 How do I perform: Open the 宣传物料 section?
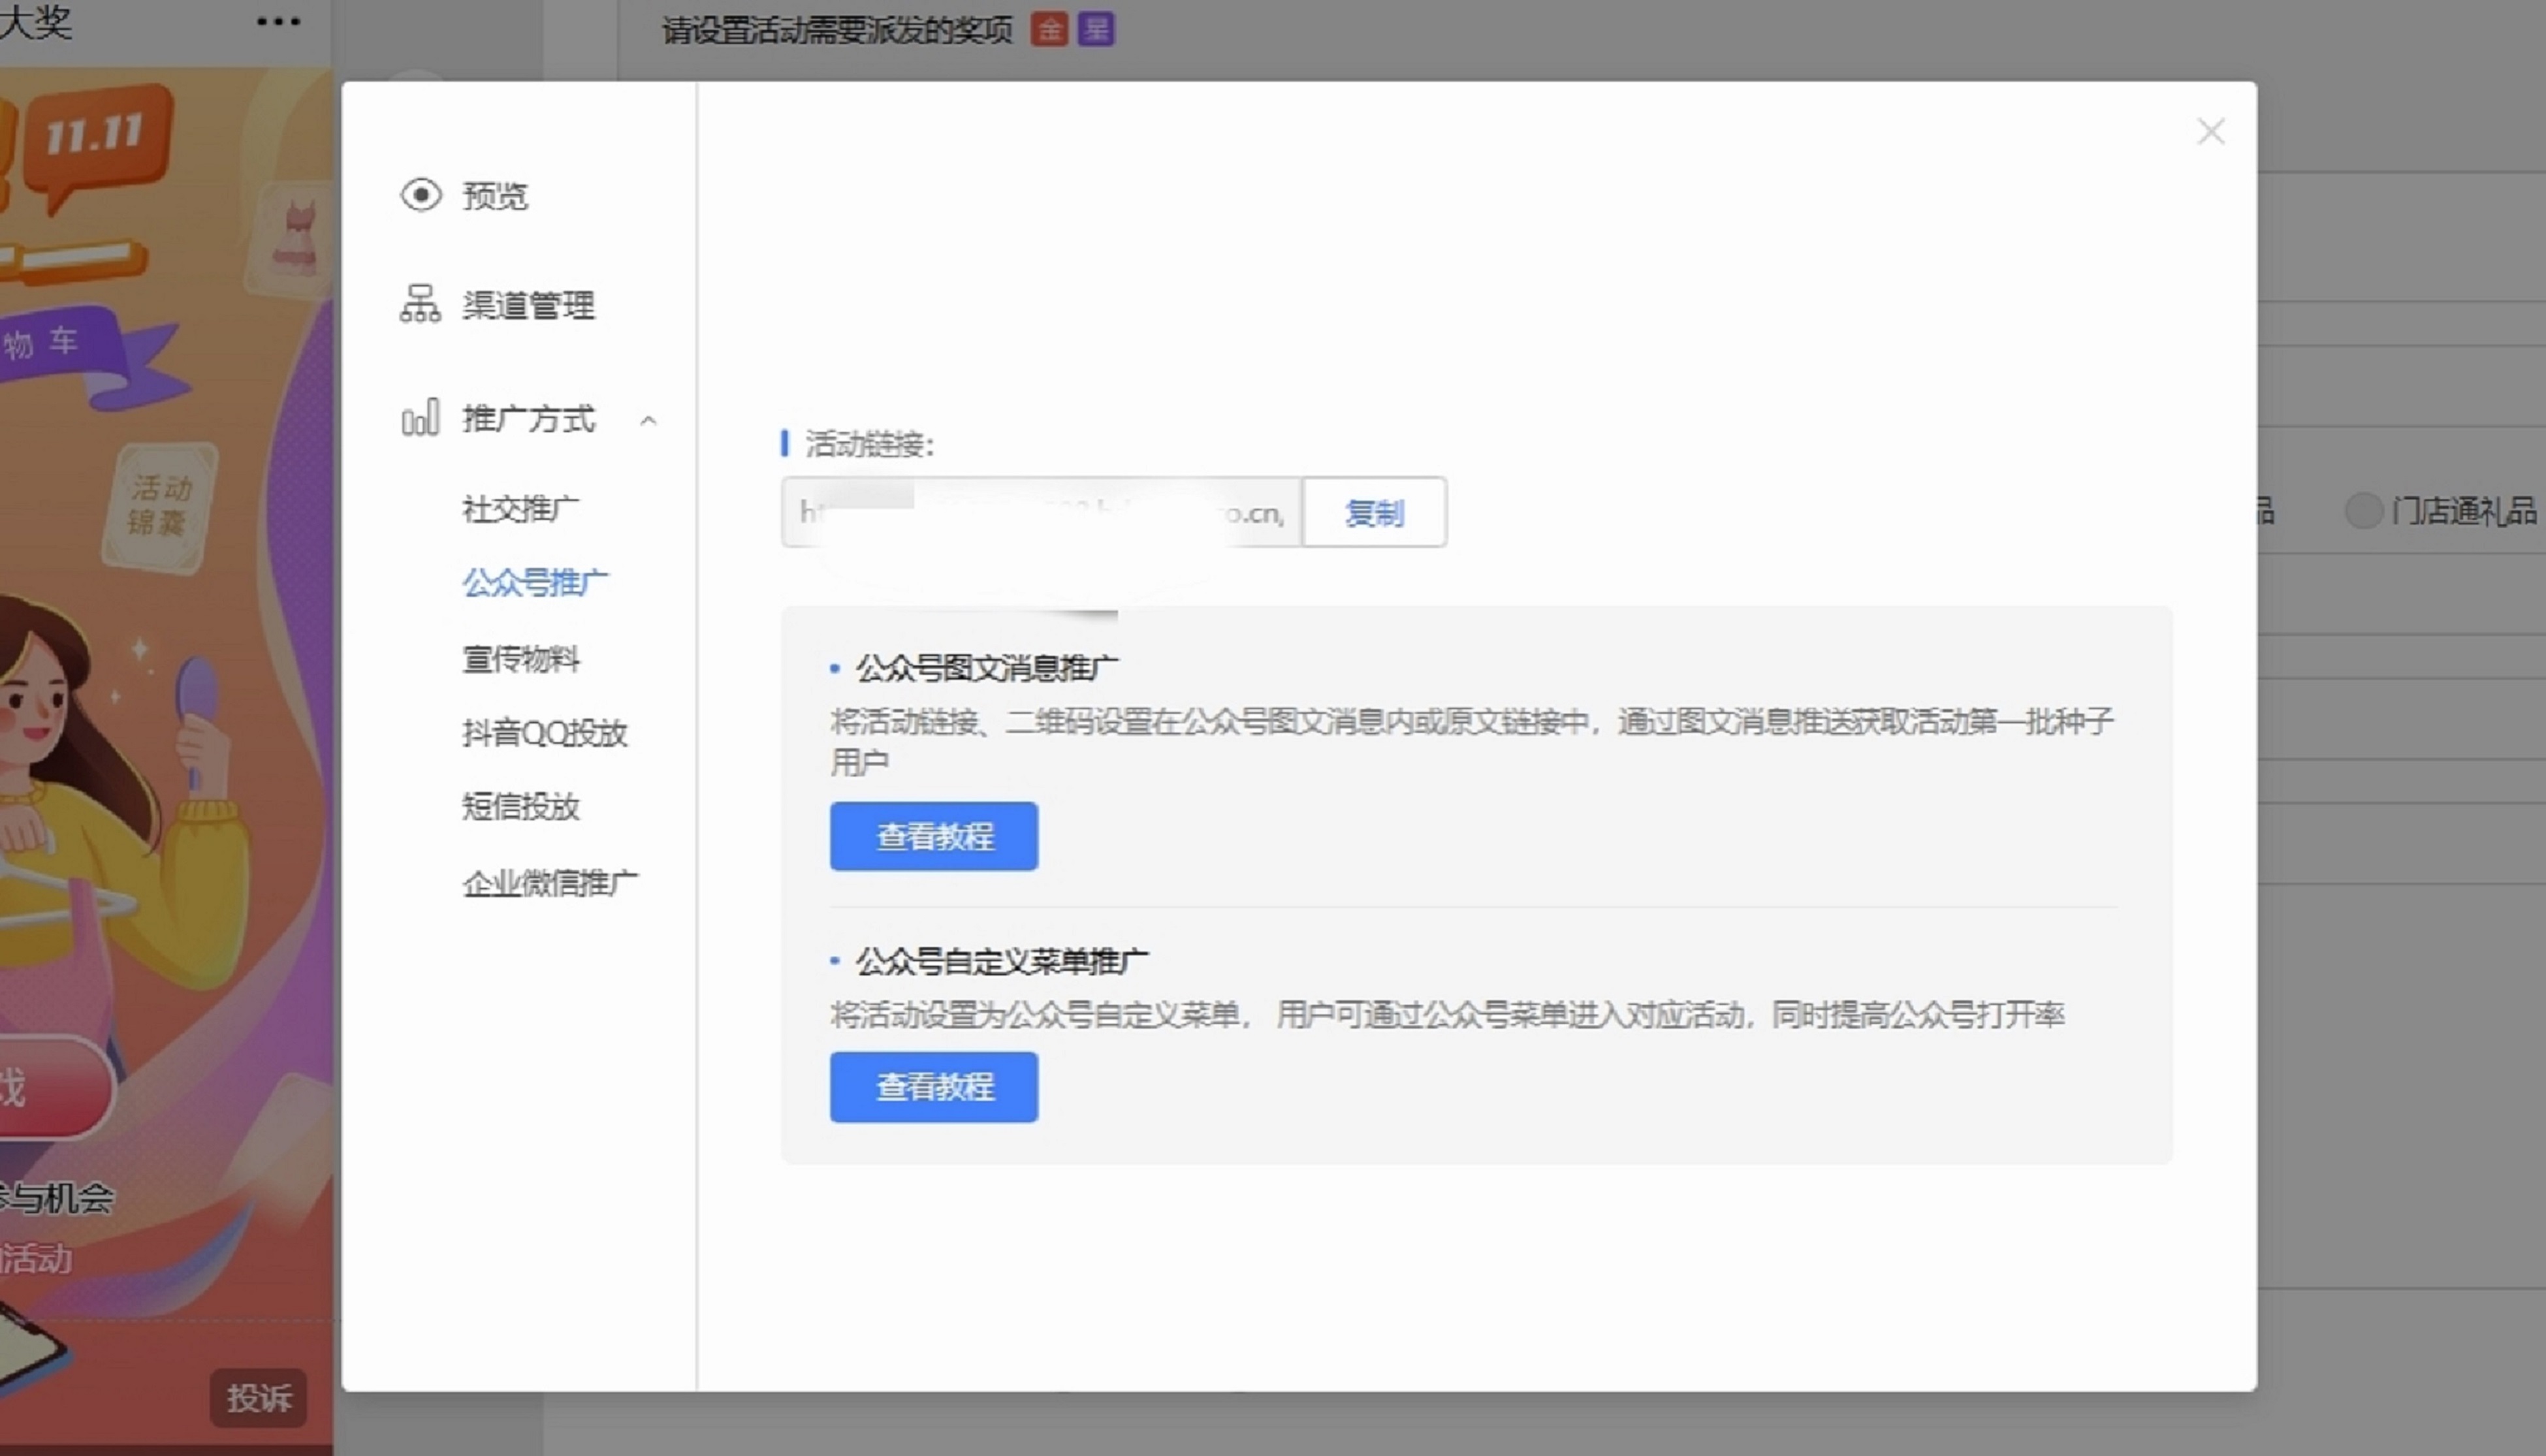pos(520,659)
